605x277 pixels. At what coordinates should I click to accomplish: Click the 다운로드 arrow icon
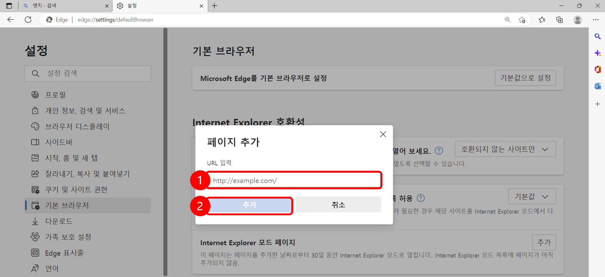tap(35, 221)
